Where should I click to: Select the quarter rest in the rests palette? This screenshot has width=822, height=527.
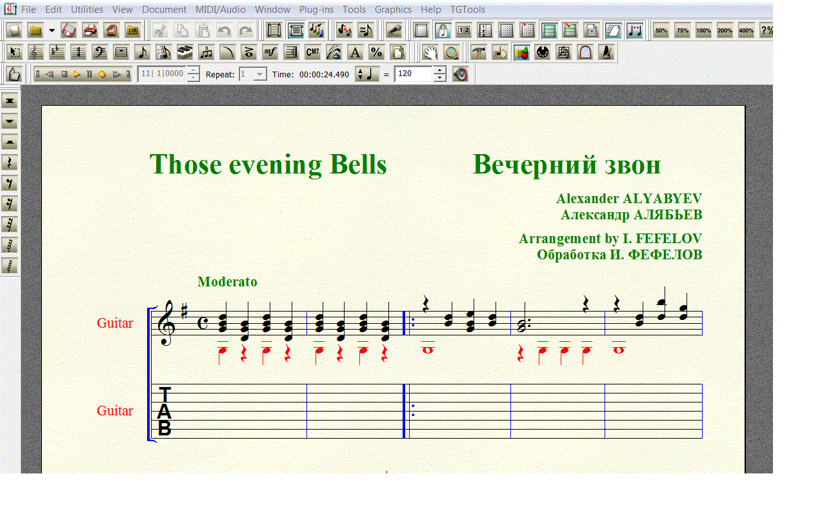pyautogui.click(x=10, y=163)
